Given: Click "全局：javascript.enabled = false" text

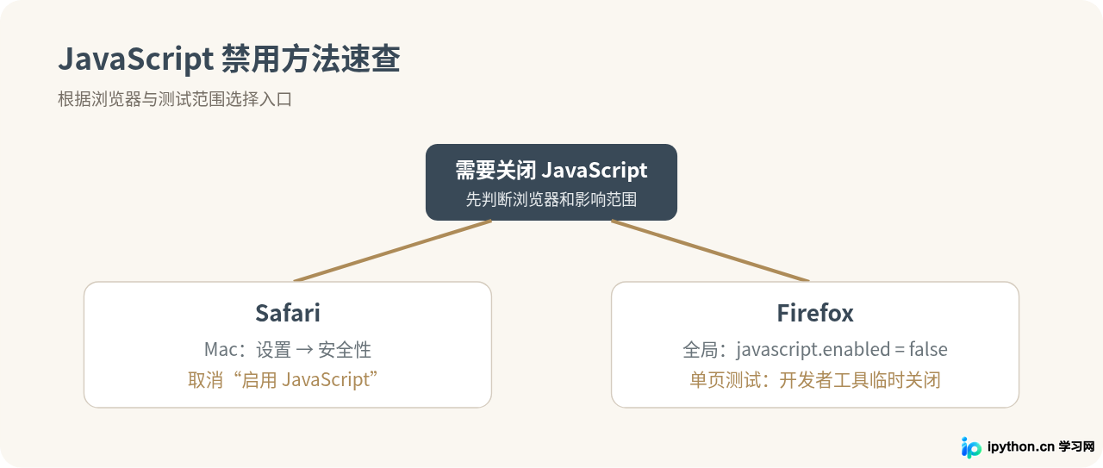Looking at the screenshot, I should (815, 350).
